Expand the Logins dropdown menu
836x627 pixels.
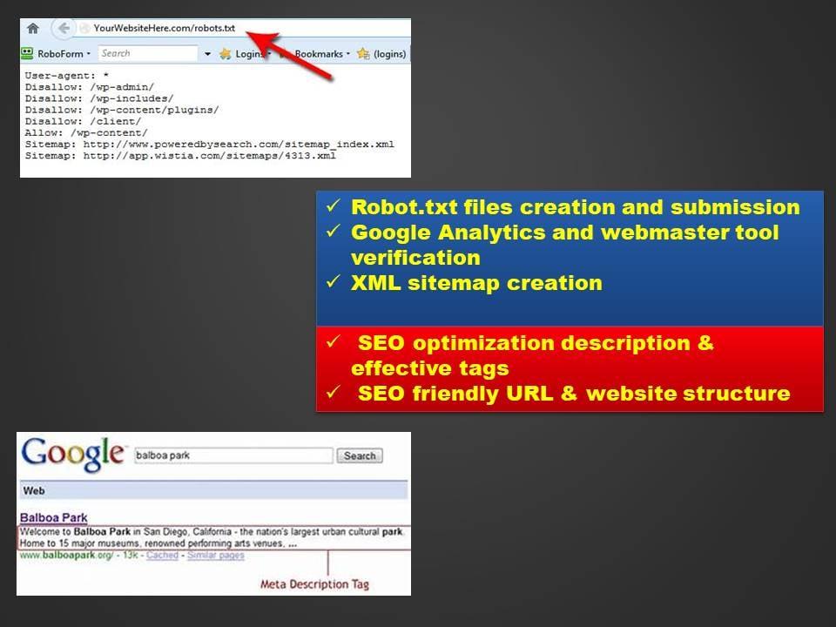click(x=269, y=53)
